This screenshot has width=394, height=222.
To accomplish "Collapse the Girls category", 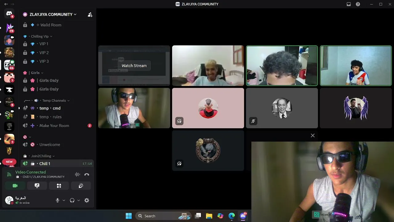I will pos(33,73).
